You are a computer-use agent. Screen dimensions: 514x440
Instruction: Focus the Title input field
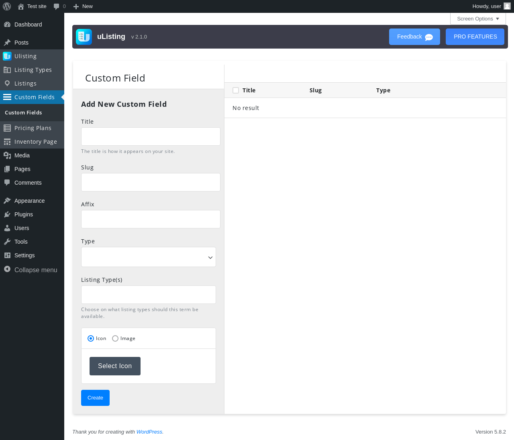[x=151, y=136]
